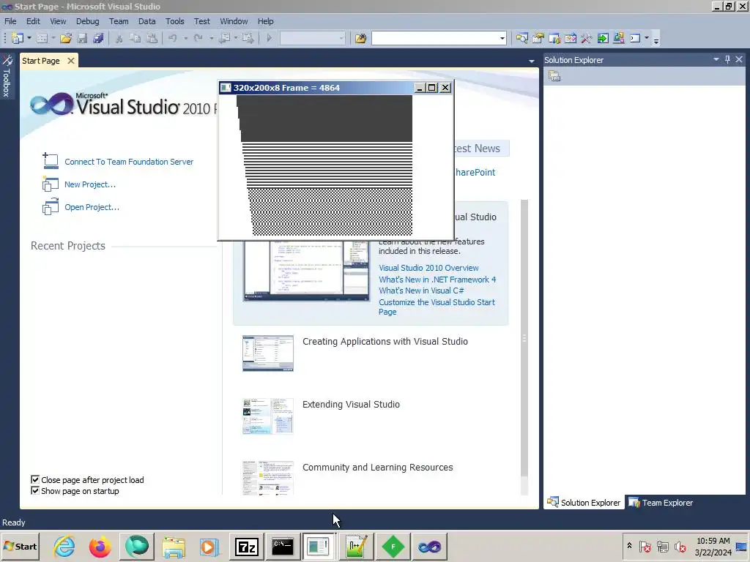750x562 pixels.
Task: Open the Tools menu
Action: 174,21
